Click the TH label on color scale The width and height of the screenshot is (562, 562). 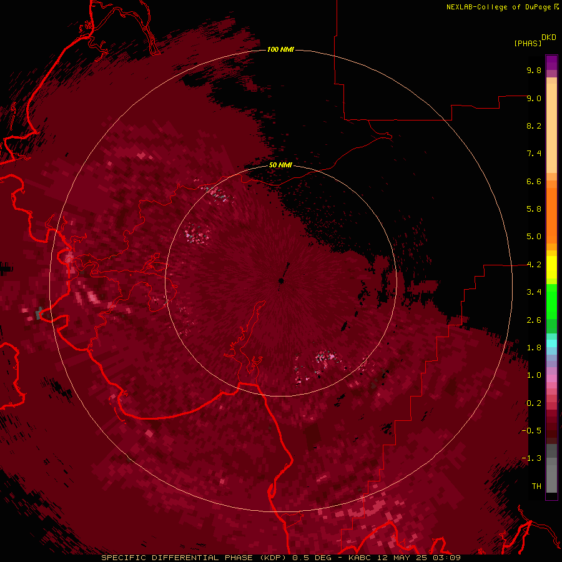[536, 486]
